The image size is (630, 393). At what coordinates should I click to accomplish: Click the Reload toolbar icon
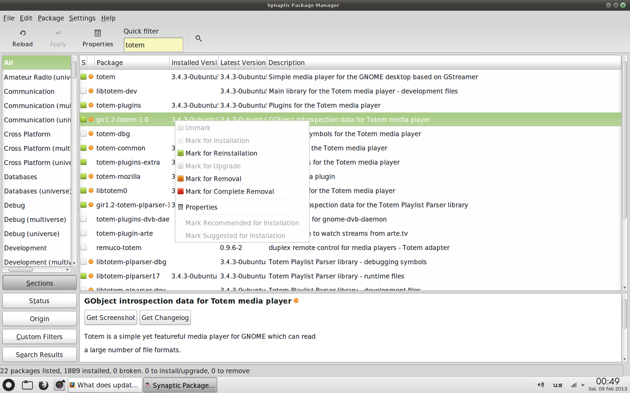point(23,33)
